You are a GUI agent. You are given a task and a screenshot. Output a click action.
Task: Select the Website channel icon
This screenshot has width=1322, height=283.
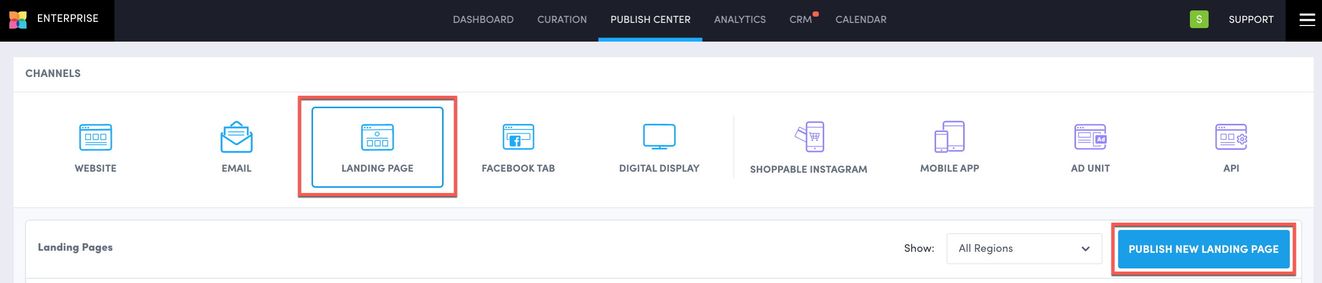pyautogui.click(x=95, y=137)
